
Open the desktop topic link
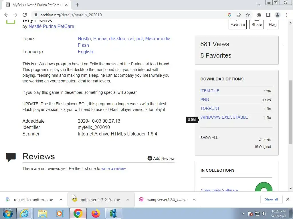click(117, 38)
